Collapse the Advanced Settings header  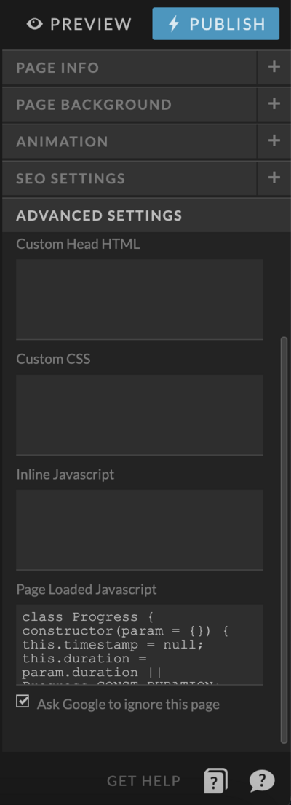pos(146,215)
